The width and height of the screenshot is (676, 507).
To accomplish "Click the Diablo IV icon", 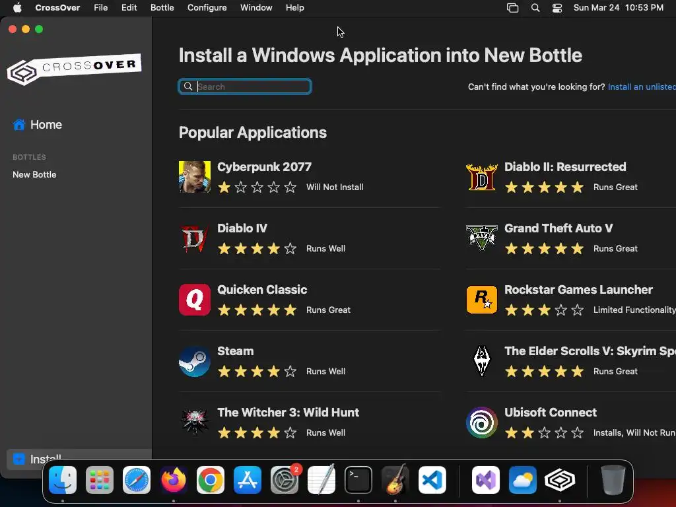I will coord(195,238).
